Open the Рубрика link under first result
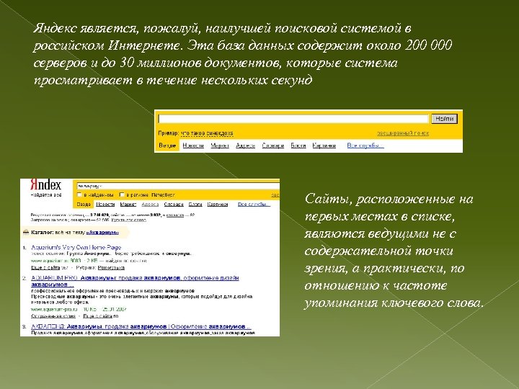Screen dimensions: 519x389 tap(111, 267)
